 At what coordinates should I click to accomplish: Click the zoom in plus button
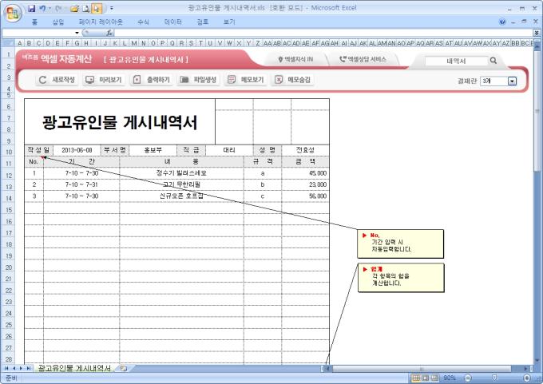pyautogui.click(x=527, y=378)
